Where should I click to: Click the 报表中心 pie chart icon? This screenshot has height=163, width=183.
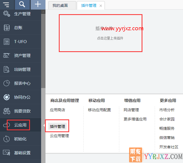(x=7, y=83)
